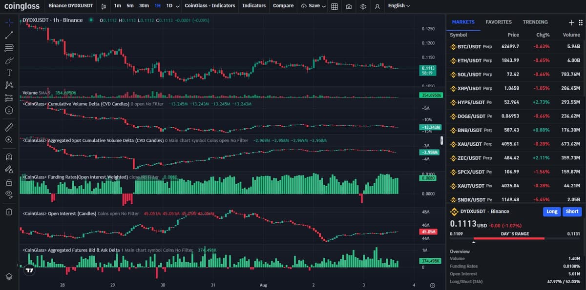
Task: Click the Volume SMA 9 indicator label
Action: [37, 93]
